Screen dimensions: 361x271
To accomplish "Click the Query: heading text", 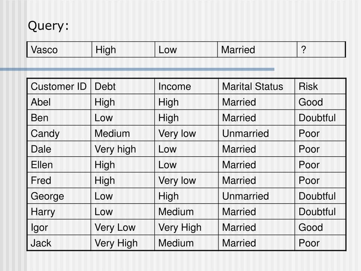I will click(x=48, y=26).
